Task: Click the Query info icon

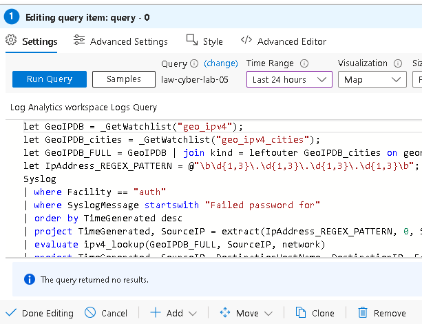Action: click(x=194, y=63)
